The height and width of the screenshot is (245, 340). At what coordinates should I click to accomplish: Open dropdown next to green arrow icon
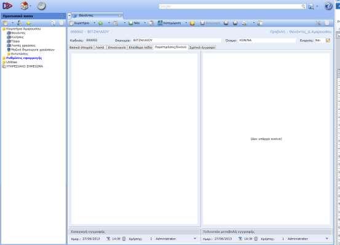[109, 23]
